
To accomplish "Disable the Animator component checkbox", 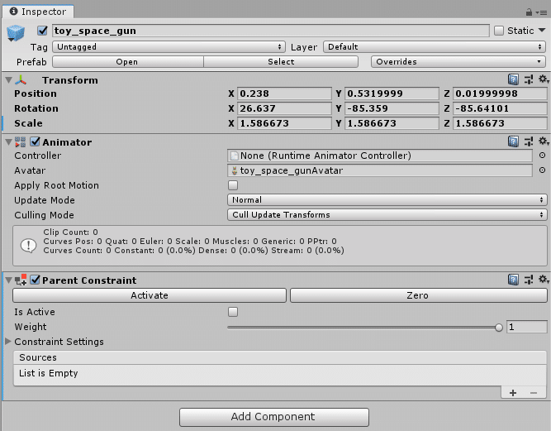I will coord(35,141).
